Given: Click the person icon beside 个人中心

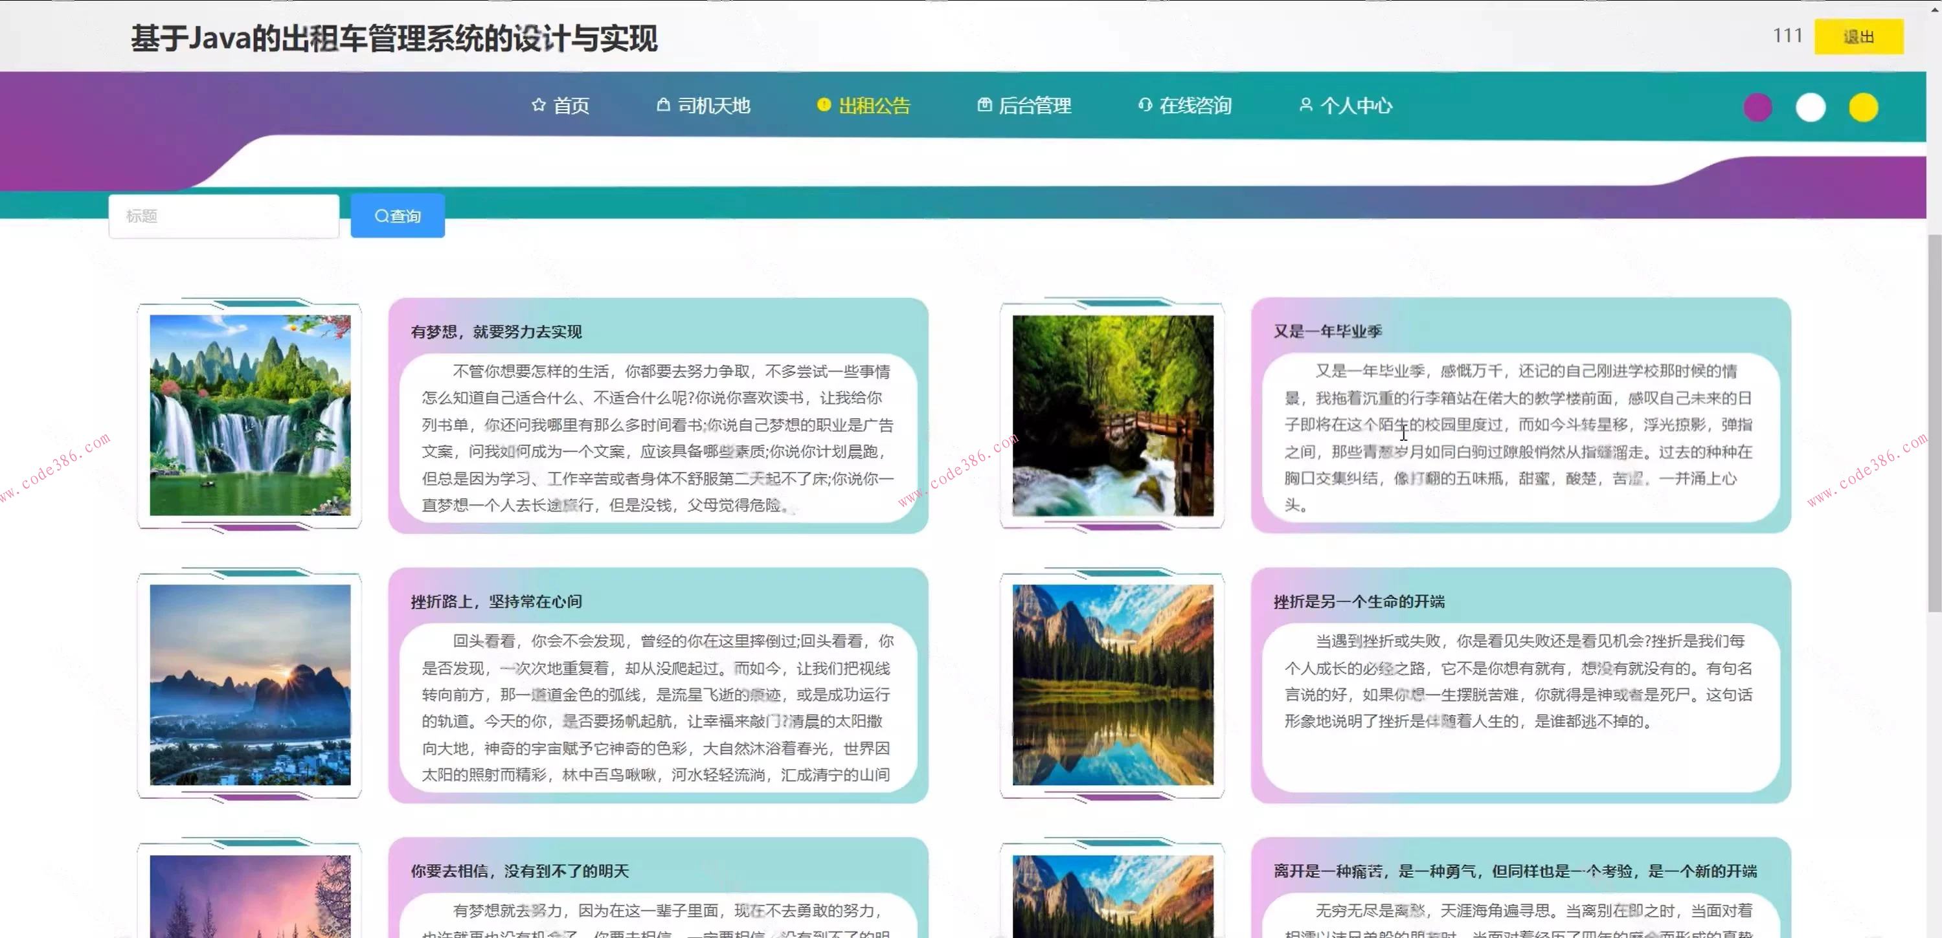Looking at the screenshot, I should coord(1305,106).
